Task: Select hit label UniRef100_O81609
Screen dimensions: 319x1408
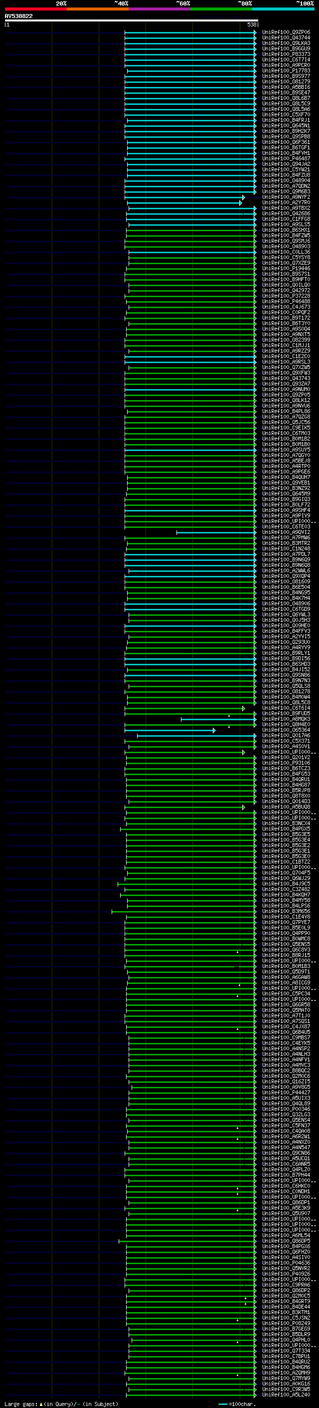Action: (286, 581)
